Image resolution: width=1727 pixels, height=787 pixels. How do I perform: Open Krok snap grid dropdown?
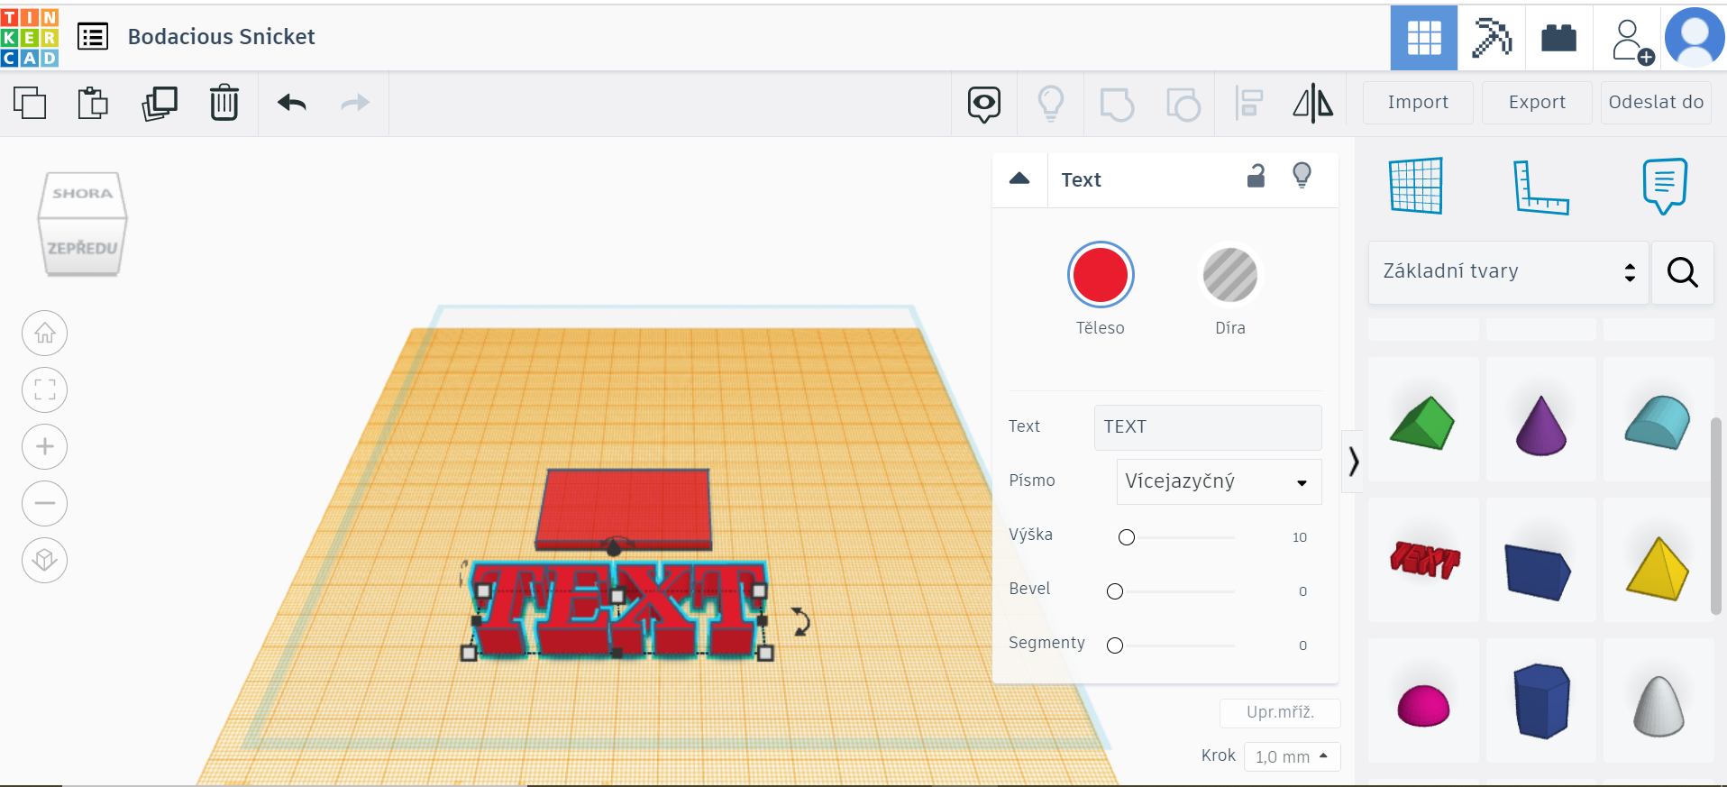[x=1292, y=756]
